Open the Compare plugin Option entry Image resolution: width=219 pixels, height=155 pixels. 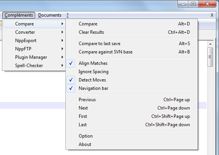tap(132, 136)
